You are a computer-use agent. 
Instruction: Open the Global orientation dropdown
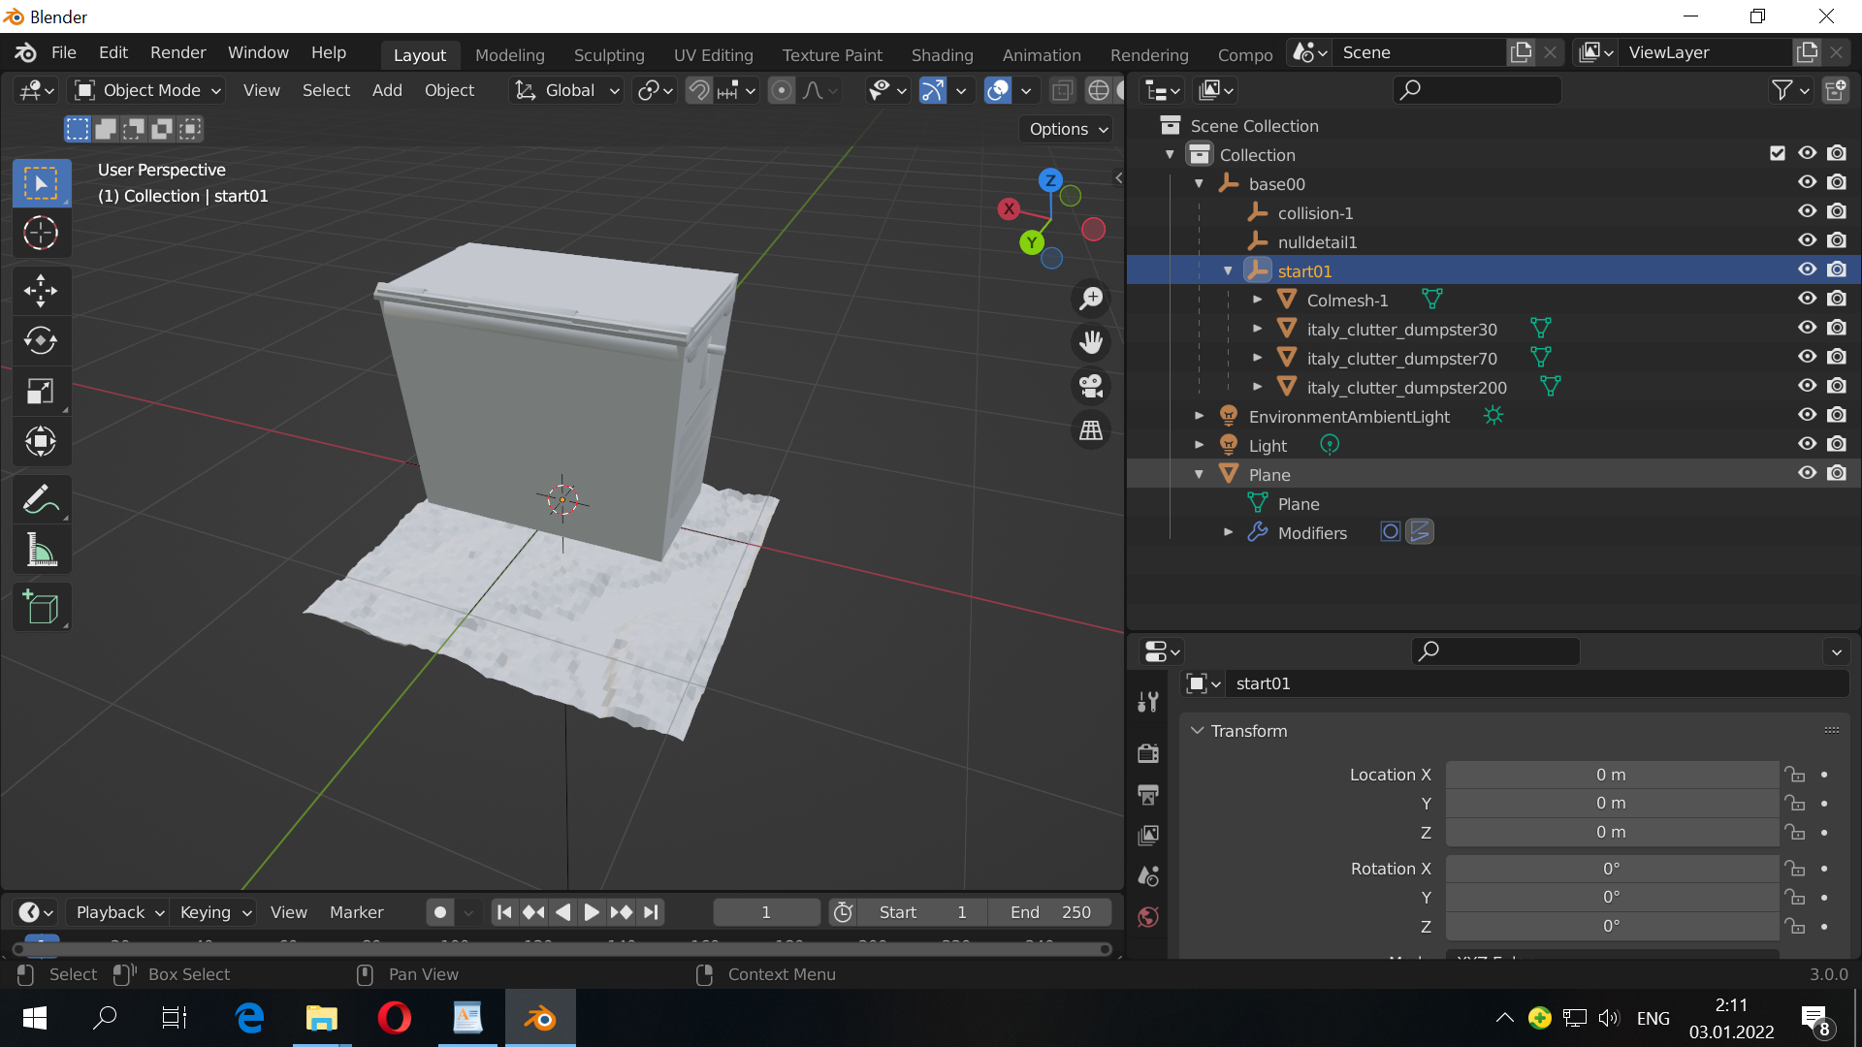coord(566,90)
